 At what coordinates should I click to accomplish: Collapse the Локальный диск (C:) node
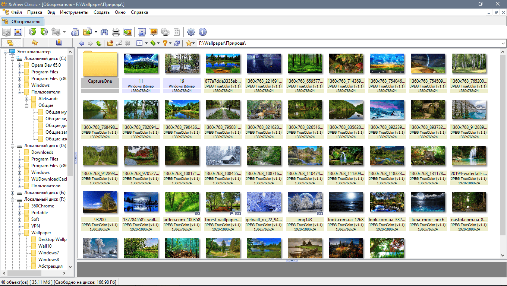pyautogui.click(x=12, y=59)
